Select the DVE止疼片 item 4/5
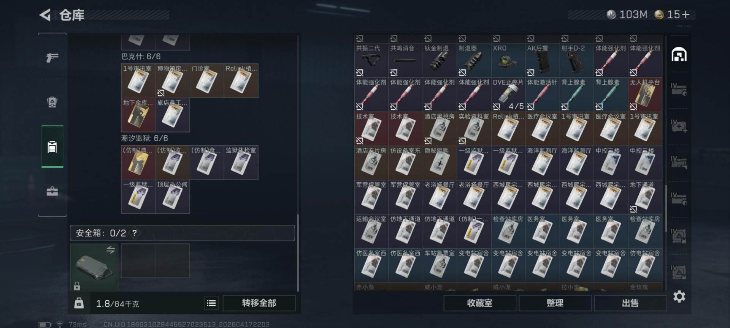730x328 pixels. [508, 95]
